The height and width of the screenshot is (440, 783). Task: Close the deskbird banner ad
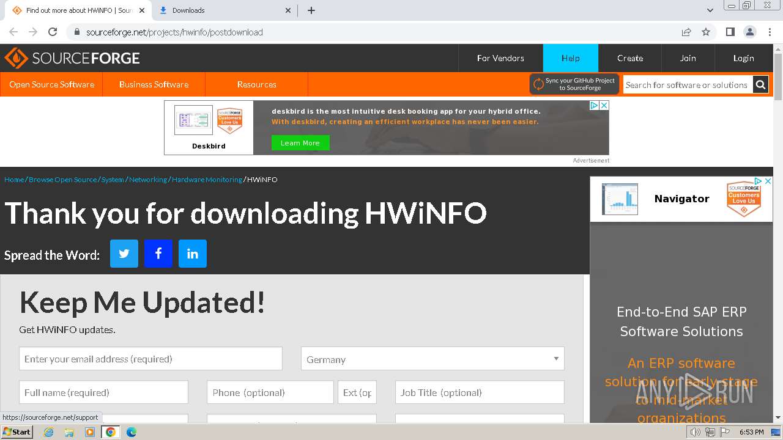(x=604, y=106)
